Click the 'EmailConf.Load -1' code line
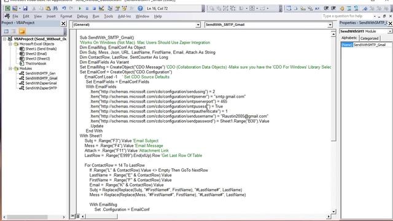The width and height of the screenshot is (393, 221). 101,77
